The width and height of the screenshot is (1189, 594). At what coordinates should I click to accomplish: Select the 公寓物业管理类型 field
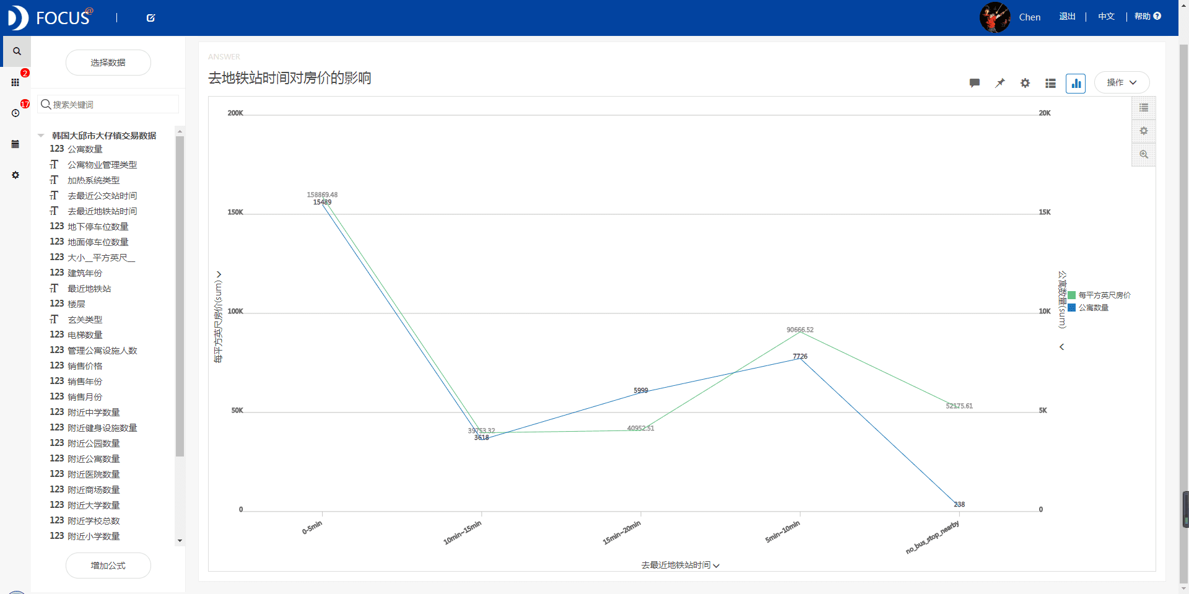[x=102, y=165]
